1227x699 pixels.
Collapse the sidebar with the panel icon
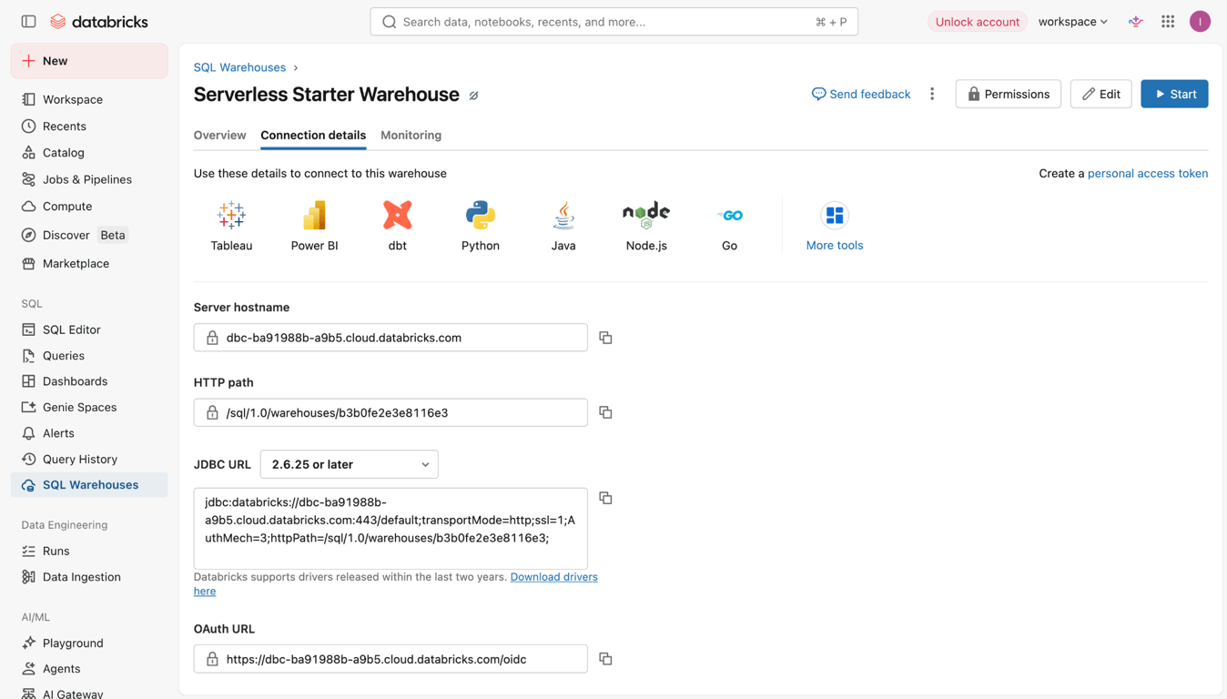[x=28, y=21]
